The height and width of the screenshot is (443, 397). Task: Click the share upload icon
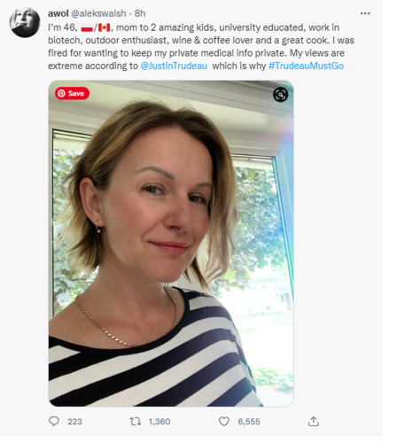point(314,421)
